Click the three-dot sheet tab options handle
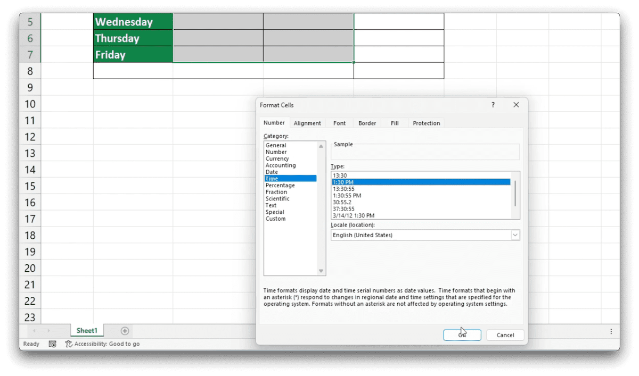This screenshot has height=376, width=639. click(611, 331)
